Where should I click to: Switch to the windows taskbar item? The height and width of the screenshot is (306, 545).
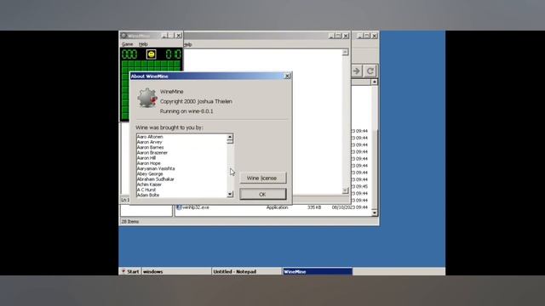176,272
